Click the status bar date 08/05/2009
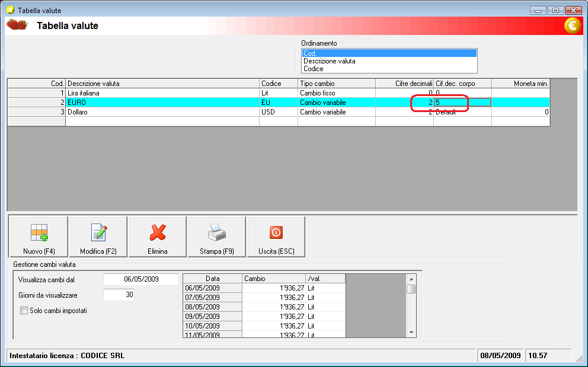The width and height of the screenshot is (588, 367). coord(500,355)
